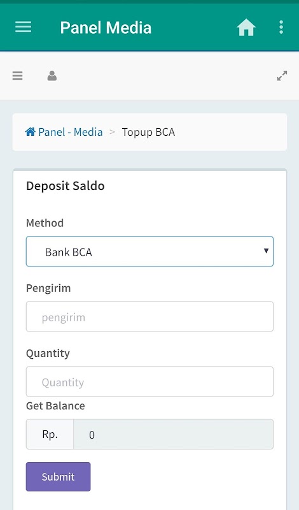Click the Get Balance amount field

coord(174,434)
